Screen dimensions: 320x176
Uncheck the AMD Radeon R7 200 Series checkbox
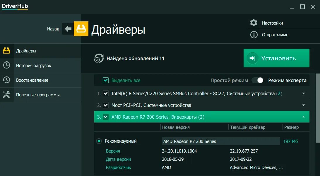tap(105, 117)
